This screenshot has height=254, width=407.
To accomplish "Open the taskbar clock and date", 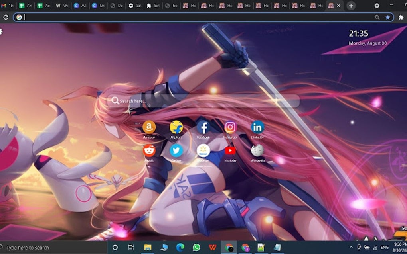I will coord(400,247).
